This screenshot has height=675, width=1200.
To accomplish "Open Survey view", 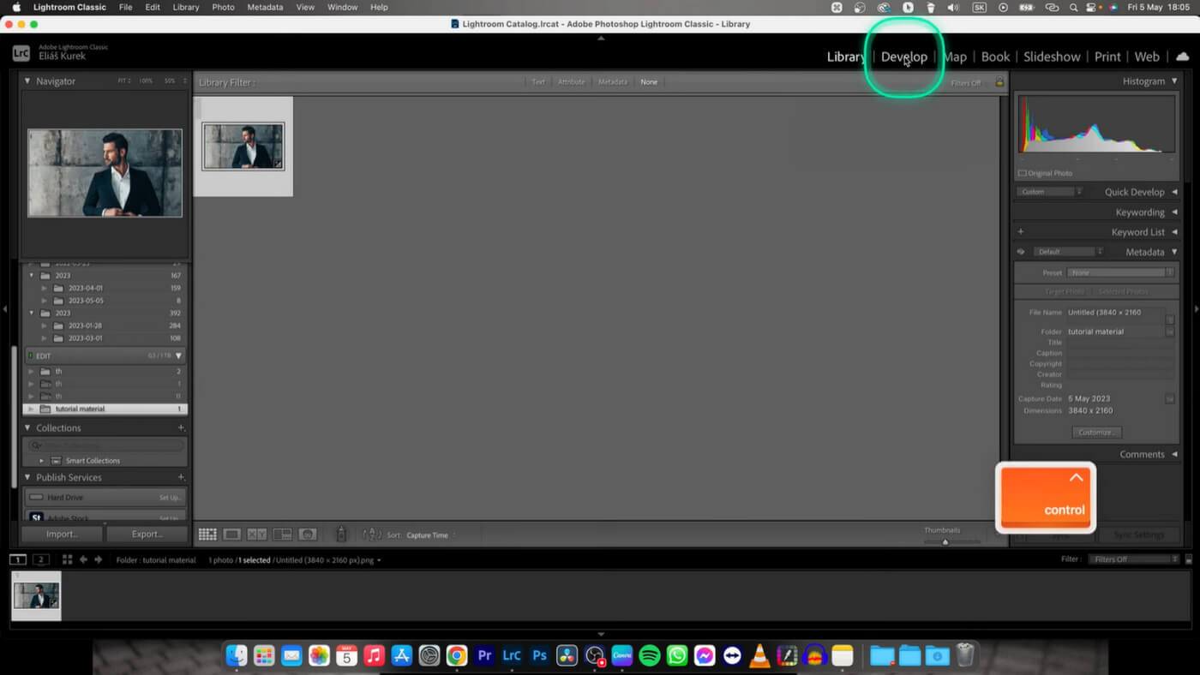I will pos(281,534).
